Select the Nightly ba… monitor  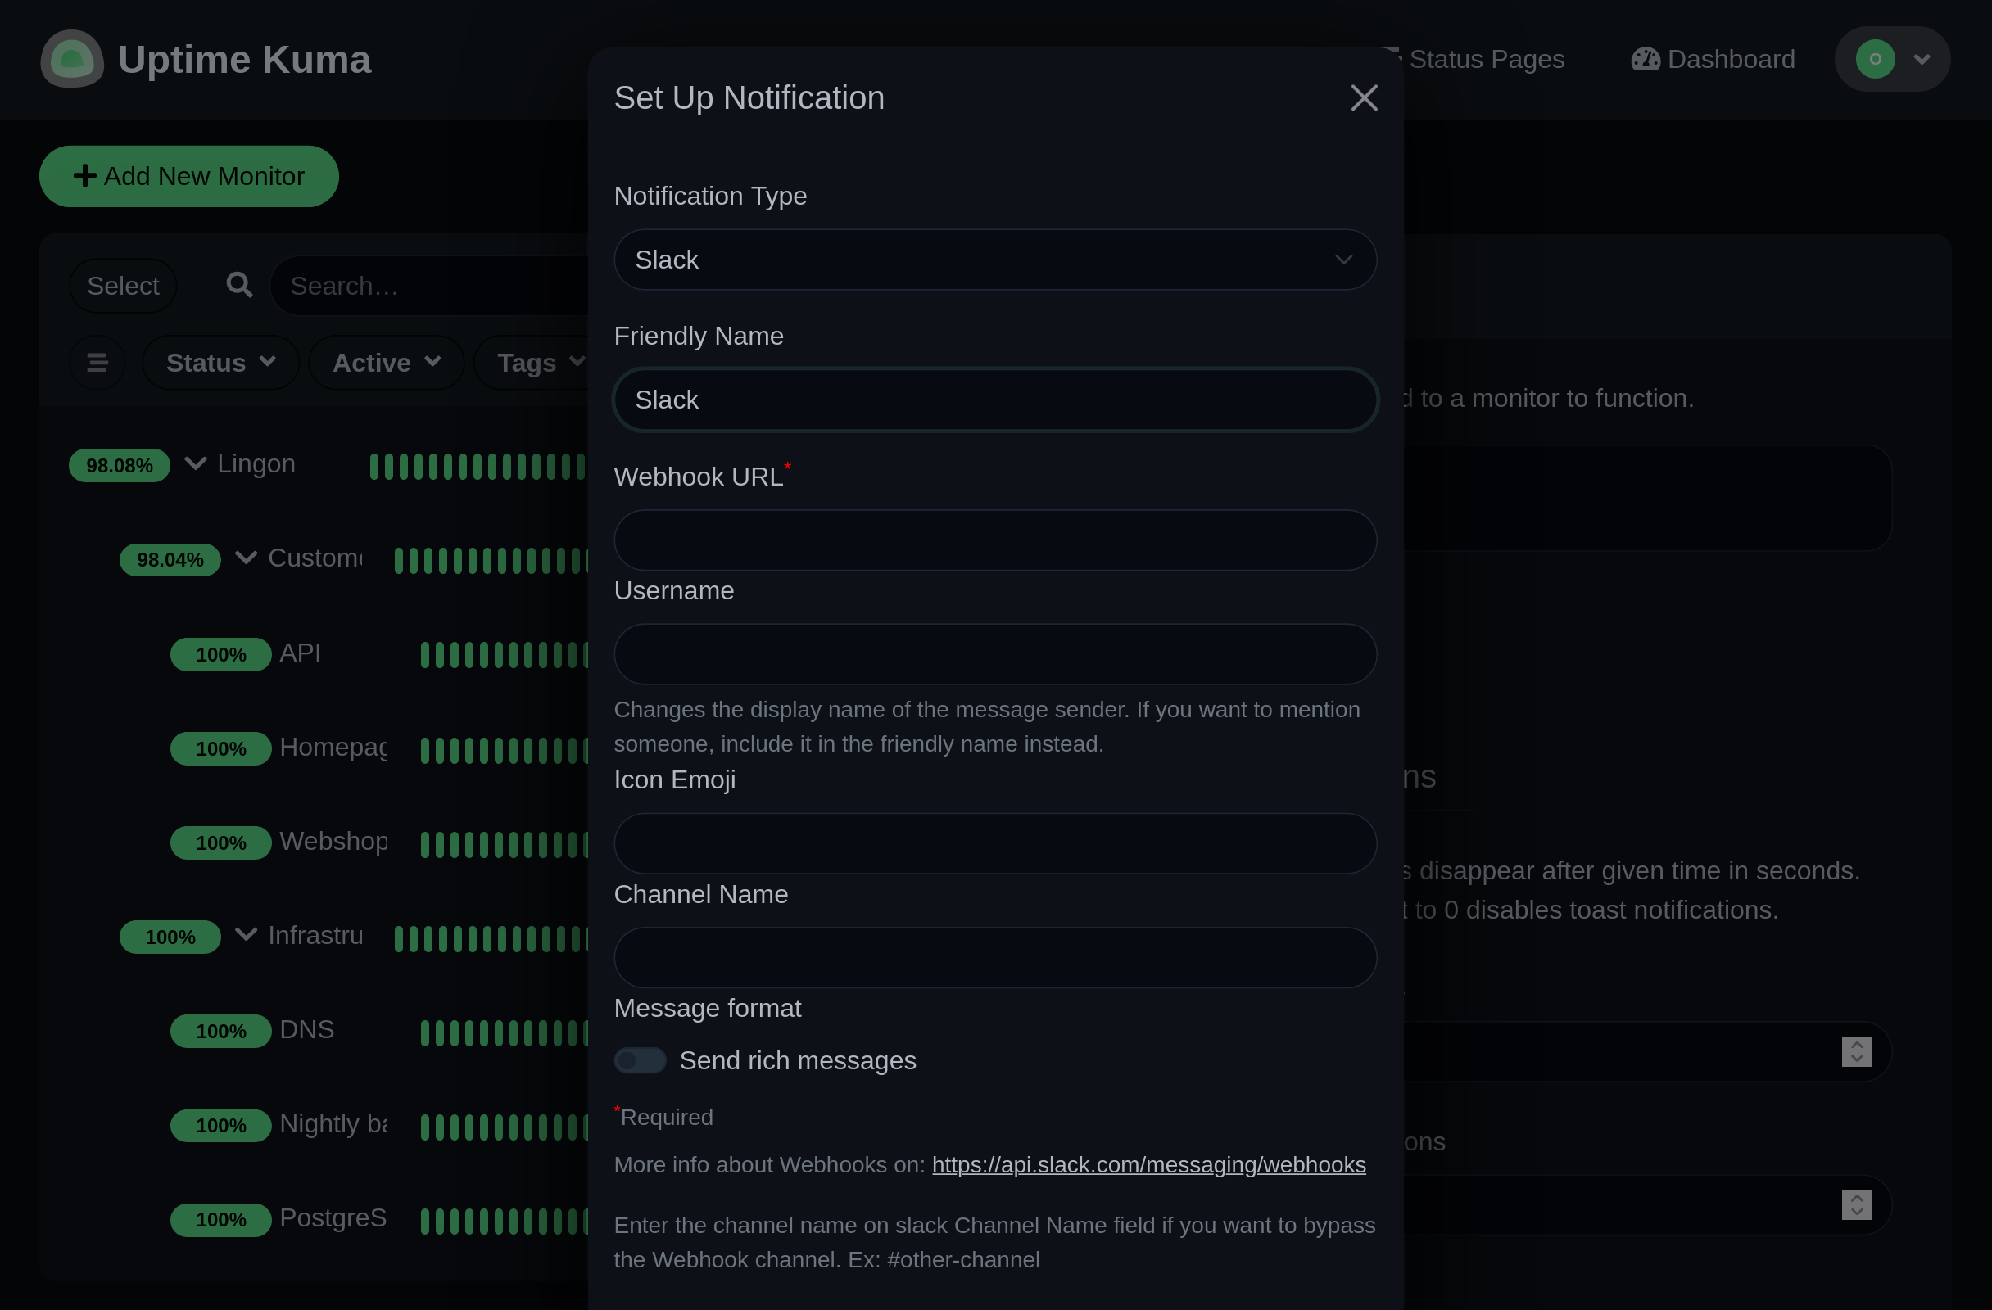(333, 1123)
